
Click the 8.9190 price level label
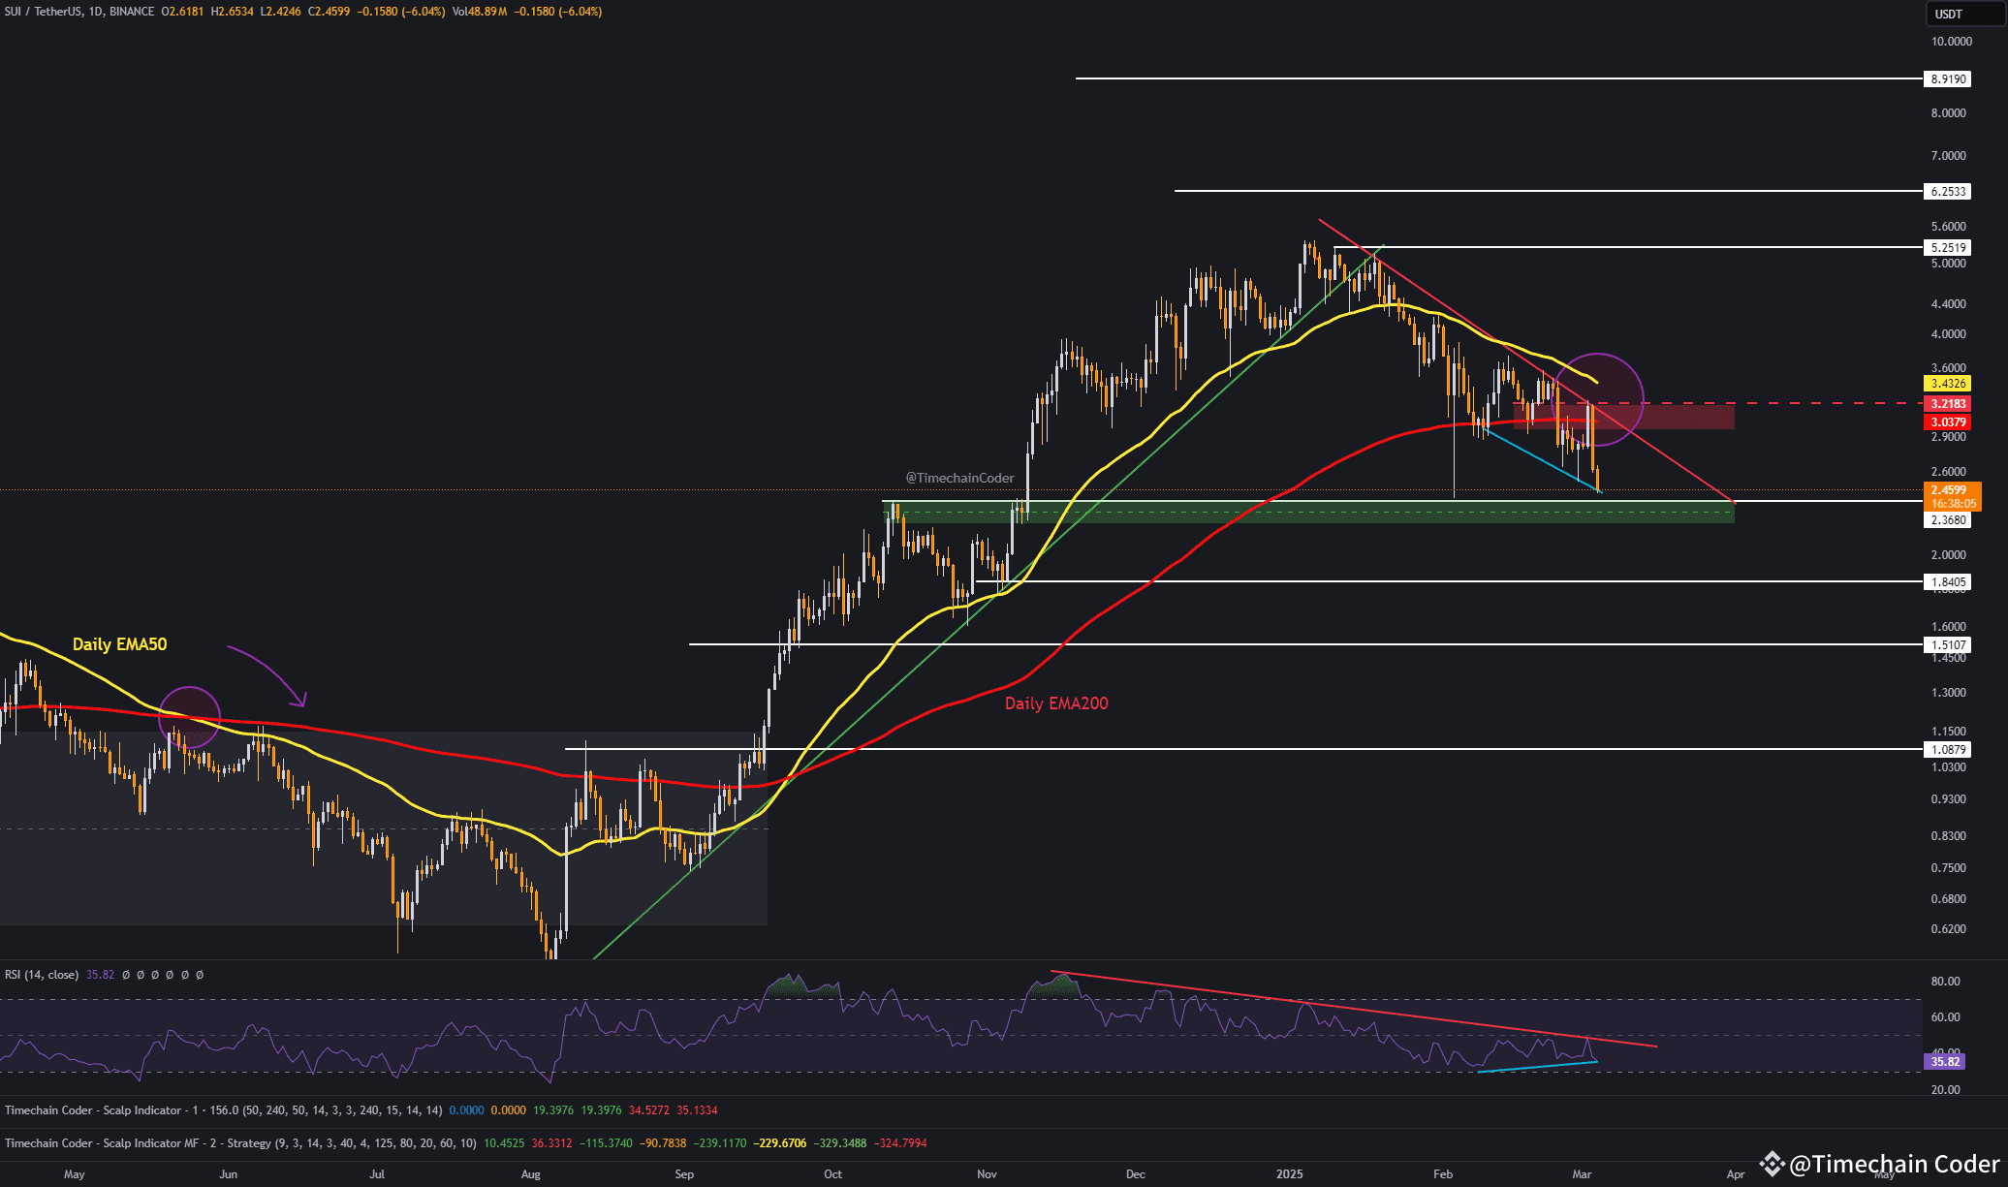click(1948, 79)
